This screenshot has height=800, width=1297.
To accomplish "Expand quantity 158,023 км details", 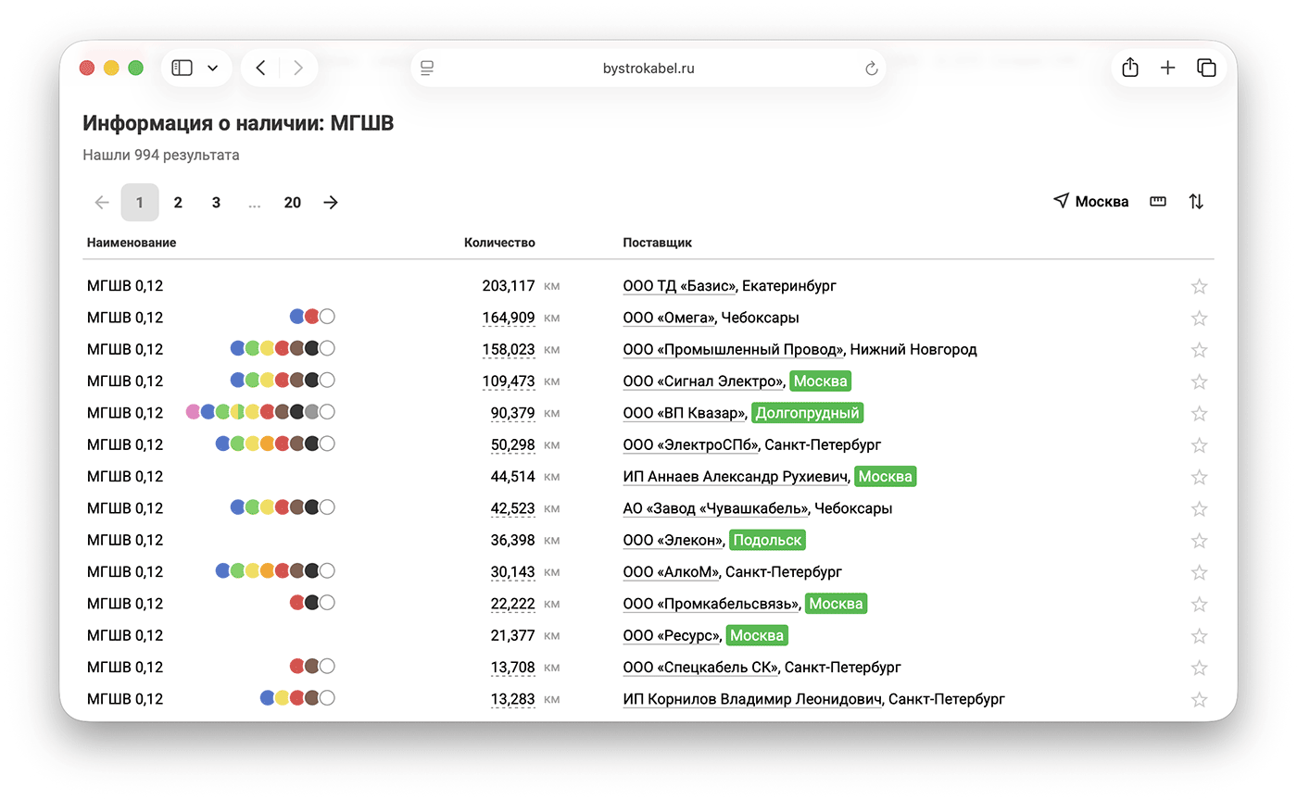I will coord(509,350).
